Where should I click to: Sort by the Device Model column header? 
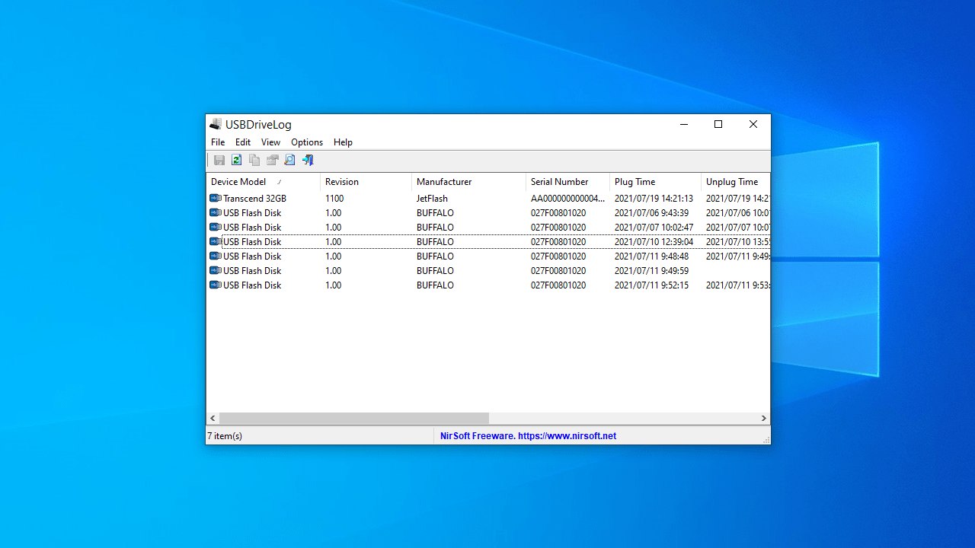(x=264, y=182)
